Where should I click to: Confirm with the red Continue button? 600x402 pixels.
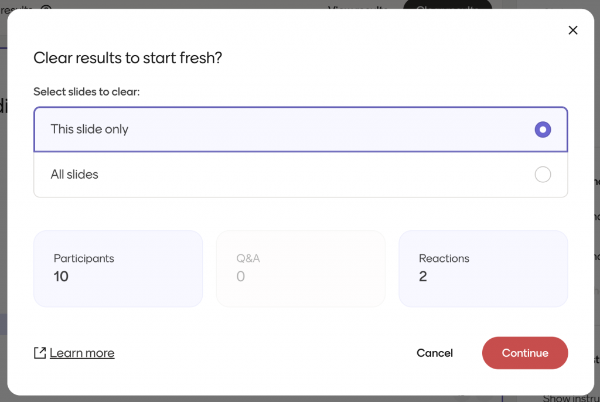(x=524, y=353)
